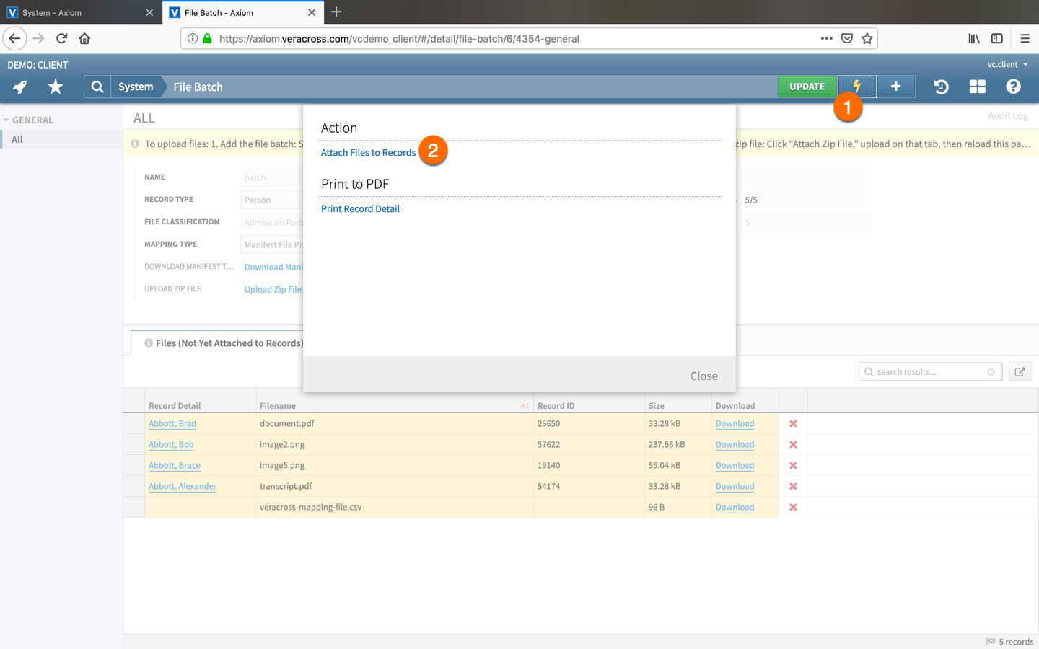Open the Files (Not Yet Attached to Records) tab

point(223,343)
